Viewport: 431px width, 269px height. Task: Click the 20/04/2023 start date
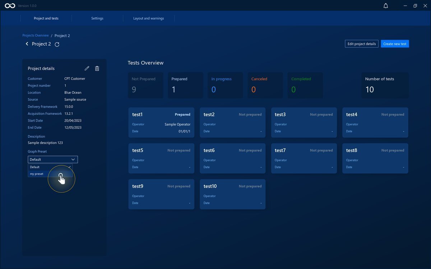tap(73, 121)
